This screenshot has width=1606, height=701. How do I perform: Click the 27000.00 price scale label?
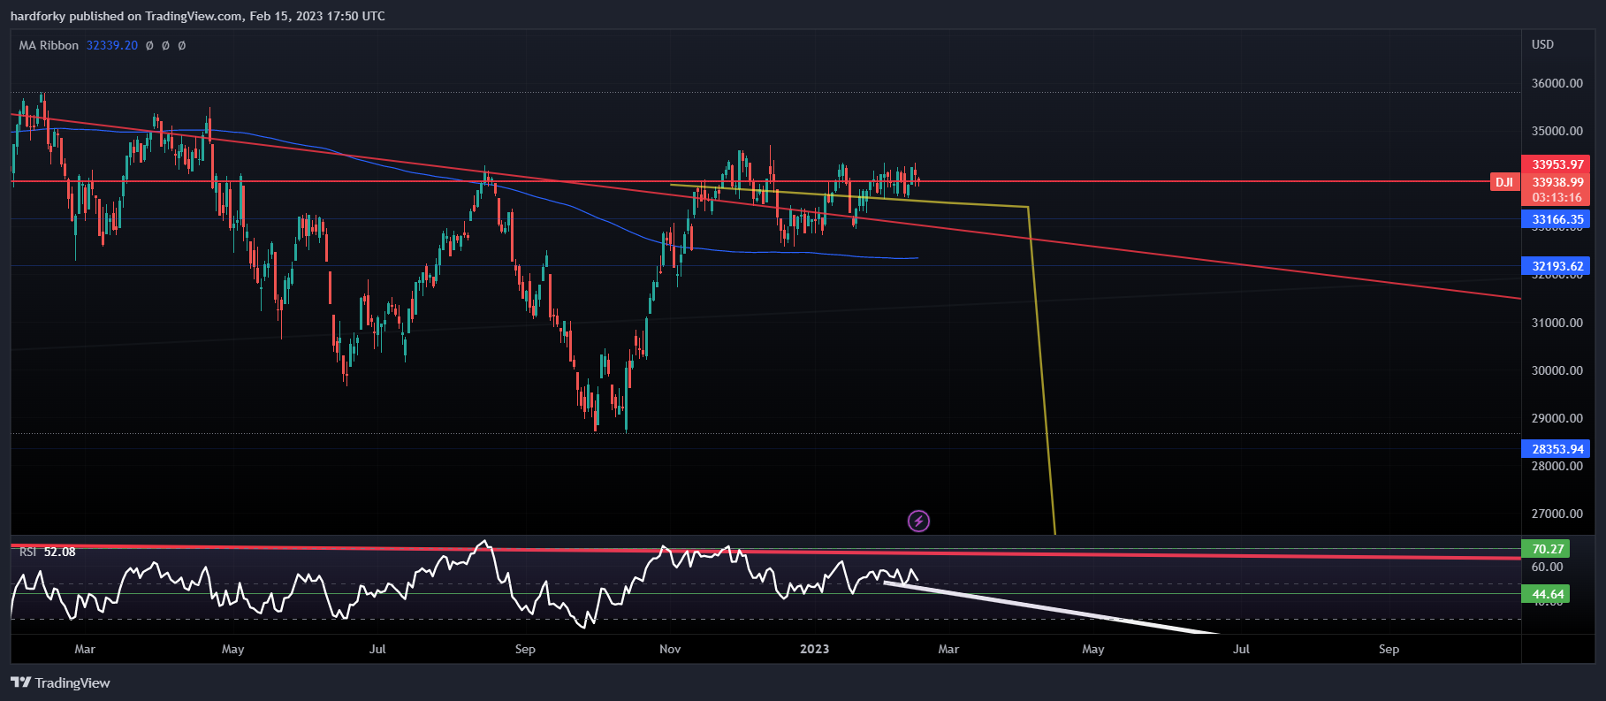(x=1557, y=514)
